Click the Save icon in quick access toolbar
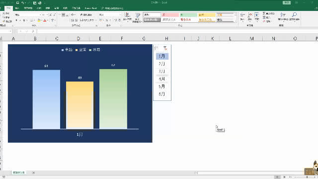This screenshot has height=179, width=318. 18,3
